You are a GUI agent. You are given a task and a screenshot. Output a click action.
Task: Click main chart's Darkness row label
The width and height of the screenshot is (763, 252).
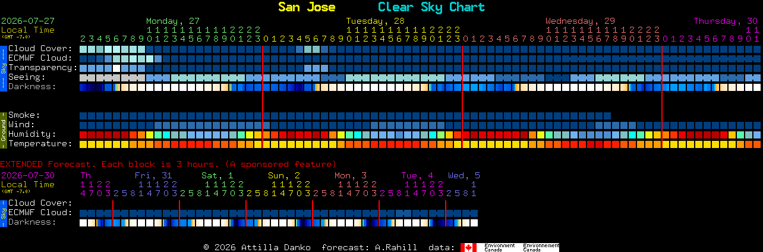(x=33, y=87)
